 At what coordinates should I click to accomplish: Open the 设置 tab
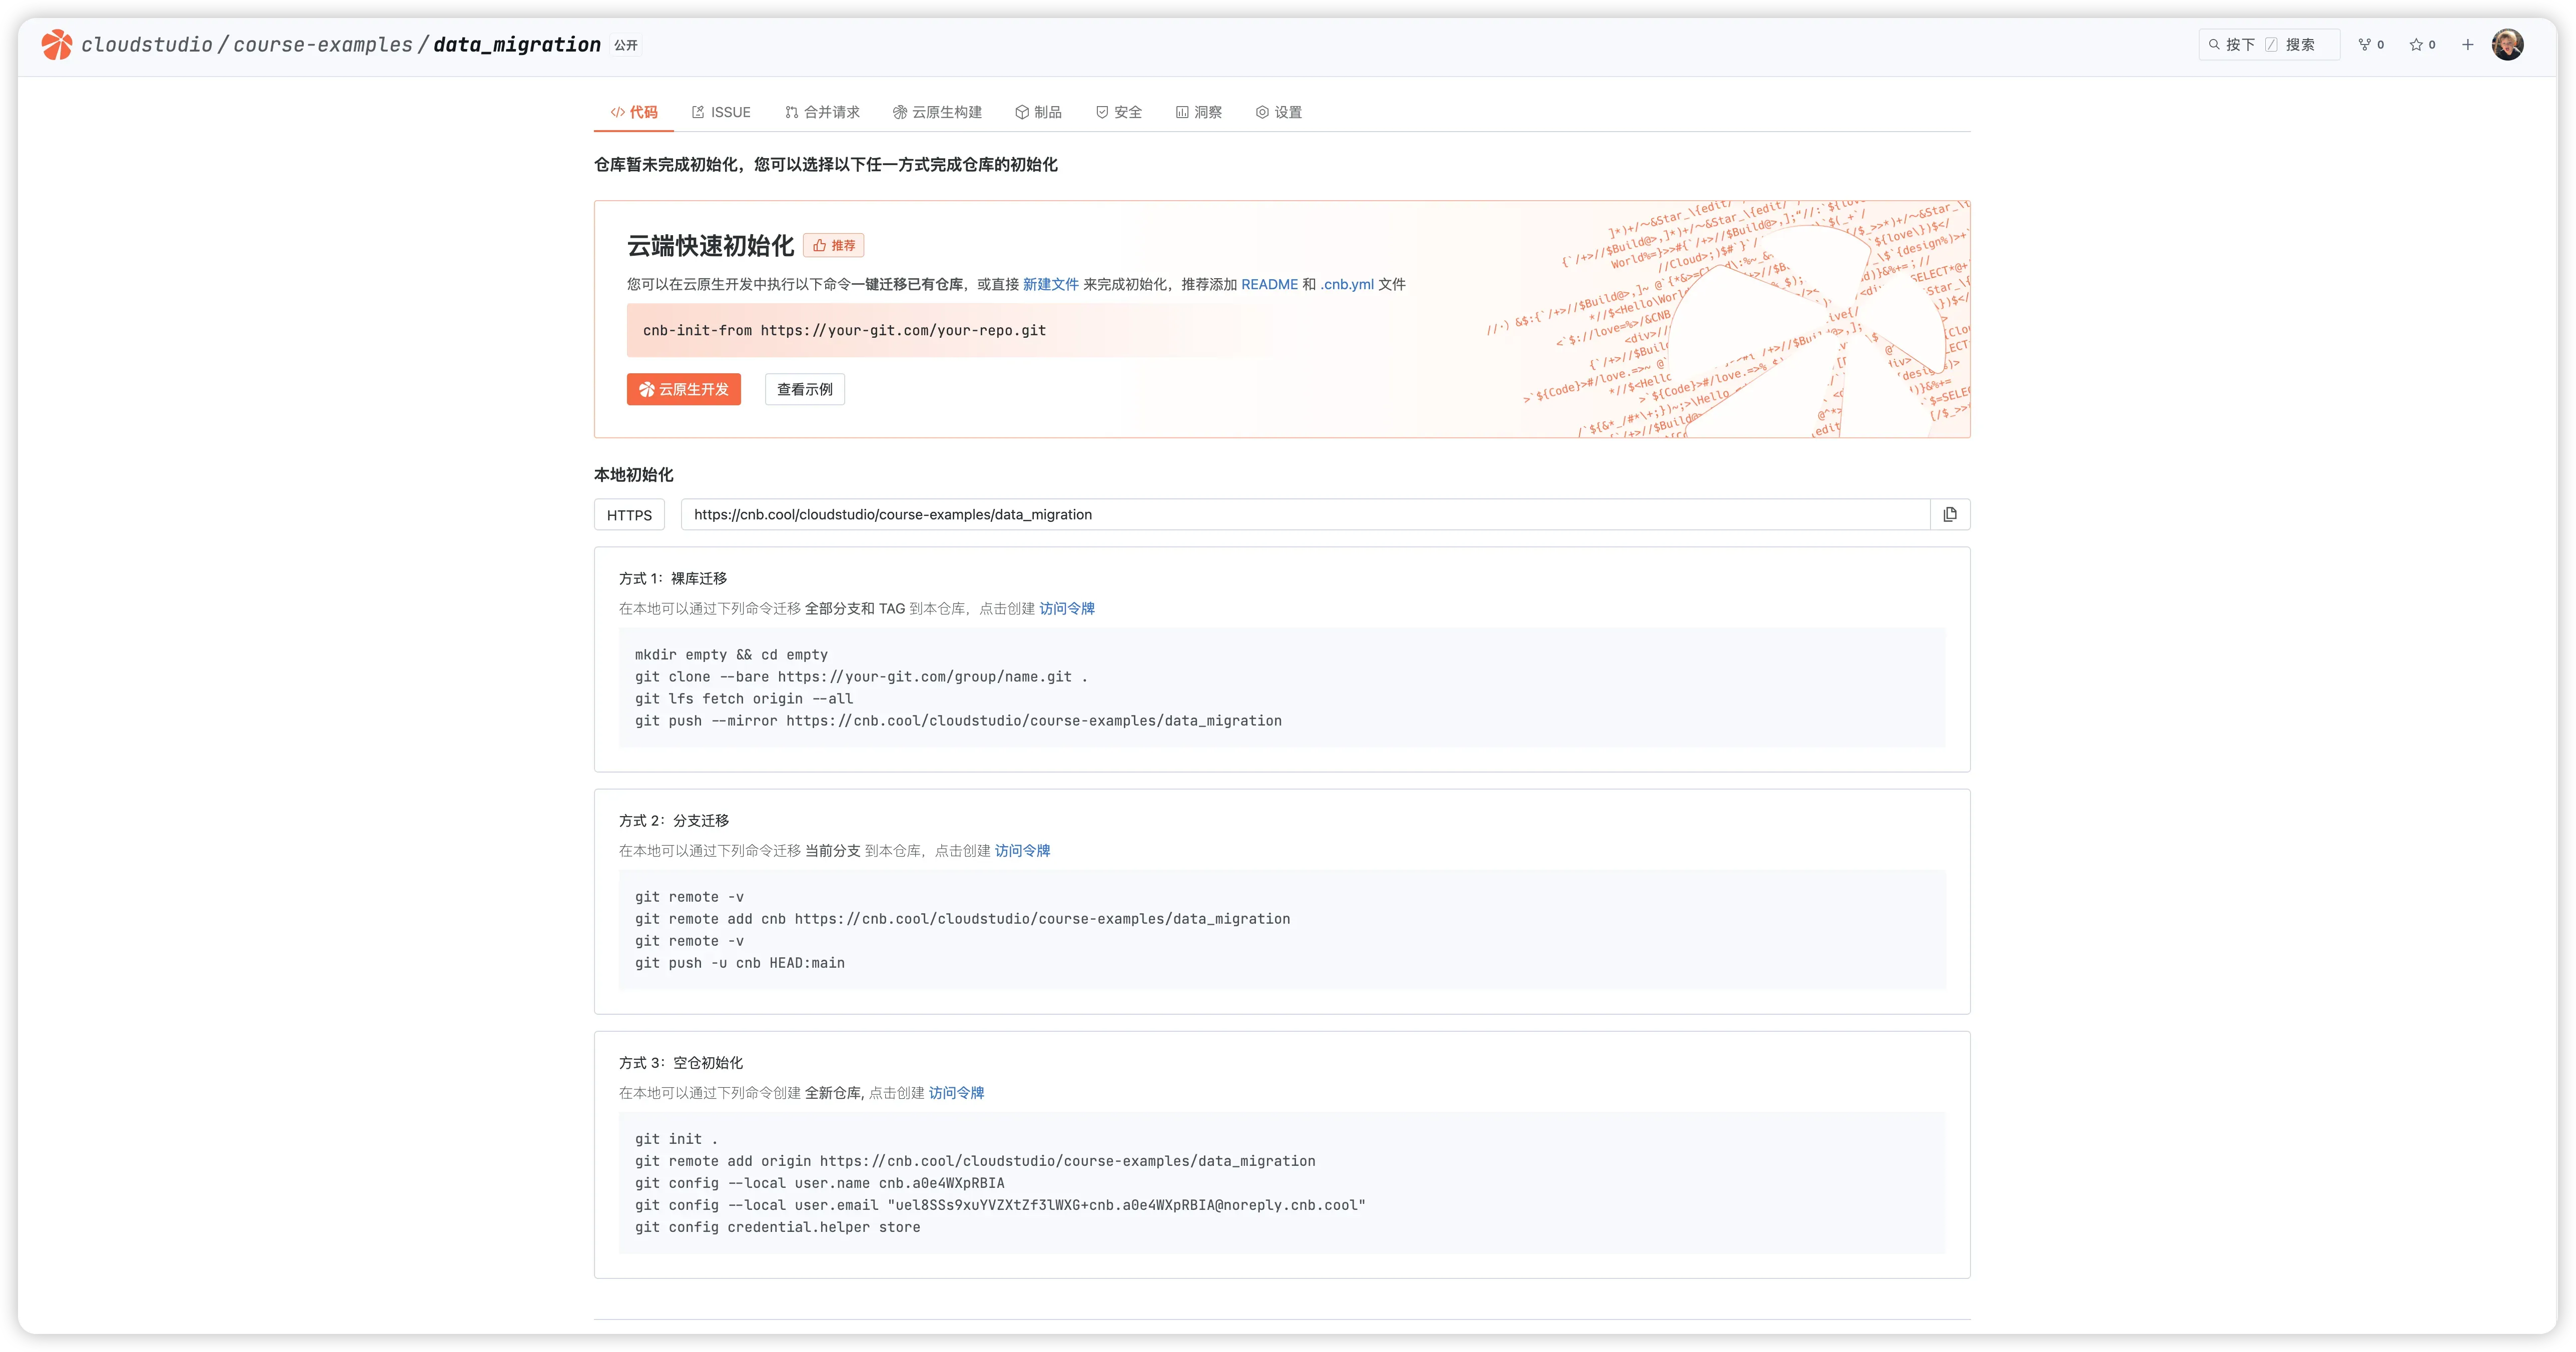(1279, 112)
